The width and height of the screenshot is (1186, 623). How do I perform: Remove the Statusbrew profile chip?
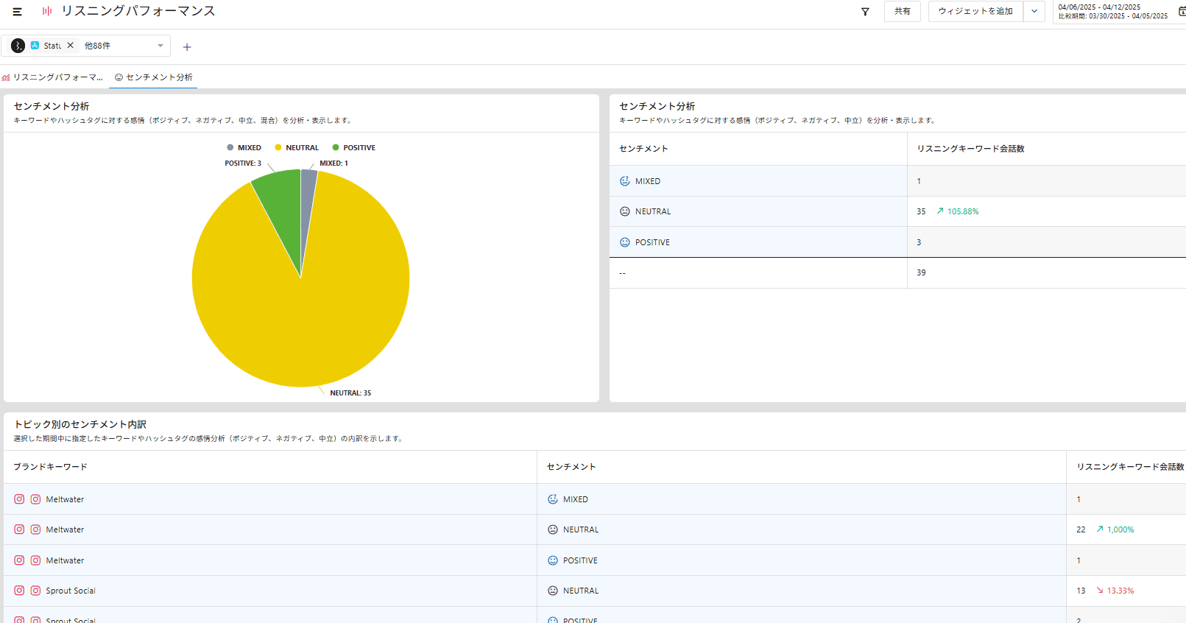coord(71,46)
